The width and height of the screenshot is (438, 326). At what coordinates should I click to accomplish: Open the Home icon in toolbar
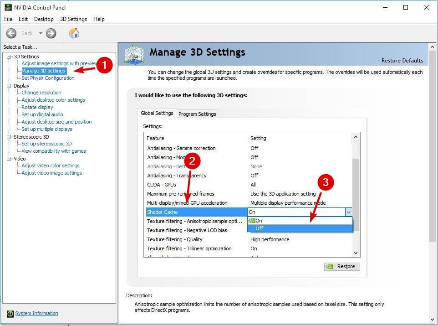coord(74,33)
